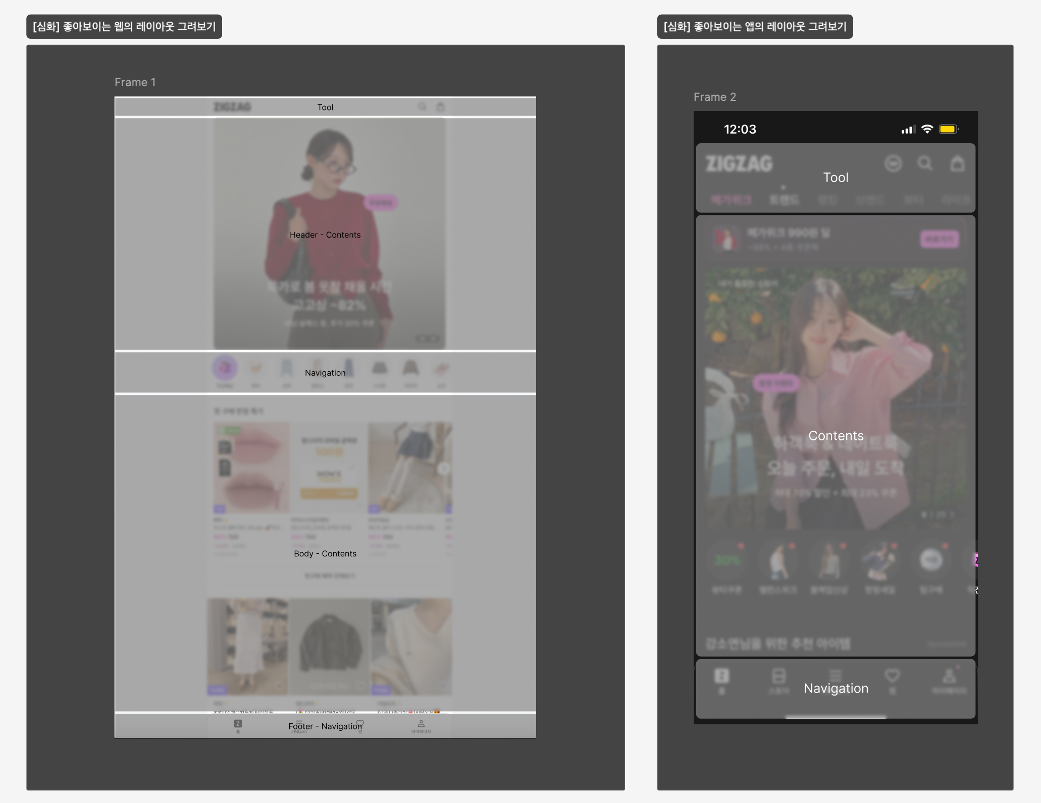Click the first pink tab under ZIGZAG logo
Viewport: 1041px width, 803px height.
coord(731,200)
